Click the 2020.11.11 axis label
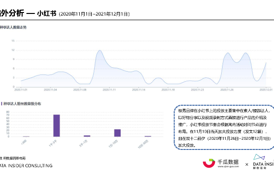 click(109, 90)
